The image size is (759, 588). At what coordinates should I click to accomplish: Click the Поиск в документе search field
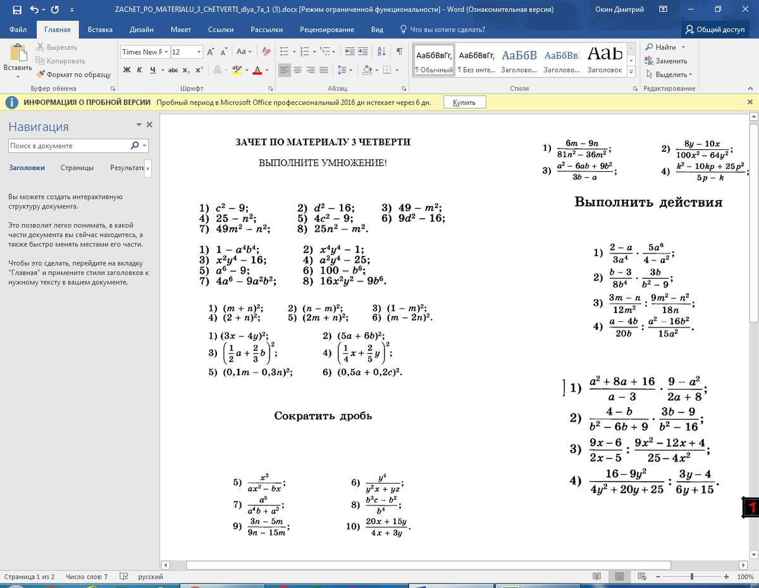click(x=68, y=146)
